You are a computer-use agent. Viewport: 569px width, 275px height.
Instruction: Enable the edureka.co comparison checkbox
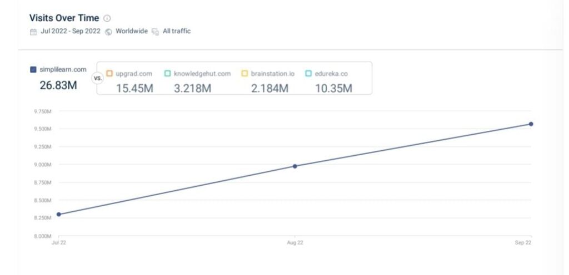tap(308, 73)
